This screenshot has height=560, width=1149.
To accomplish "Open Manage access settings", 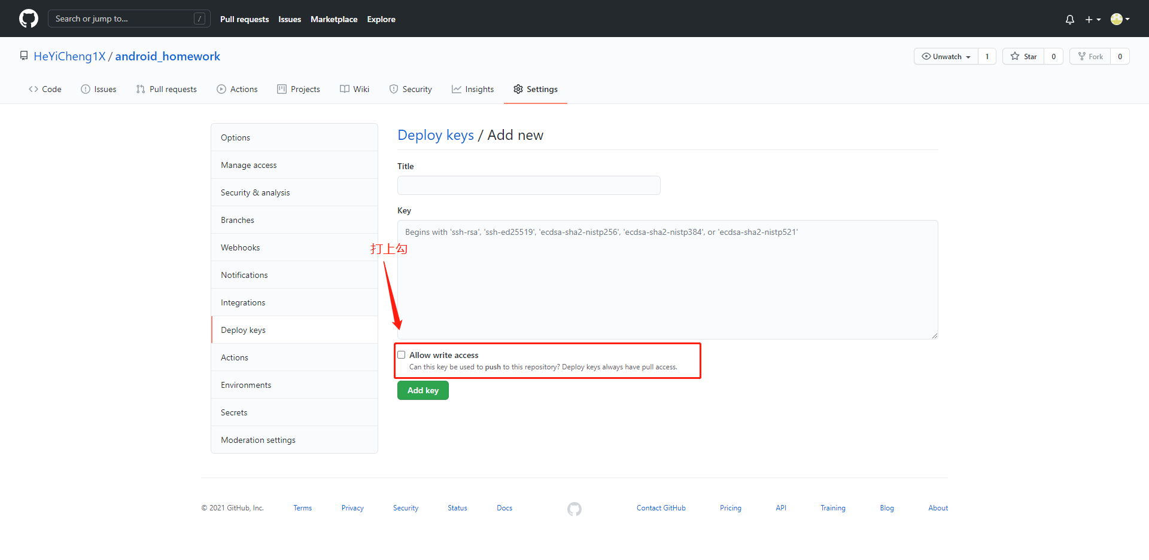I will [294, 165].
